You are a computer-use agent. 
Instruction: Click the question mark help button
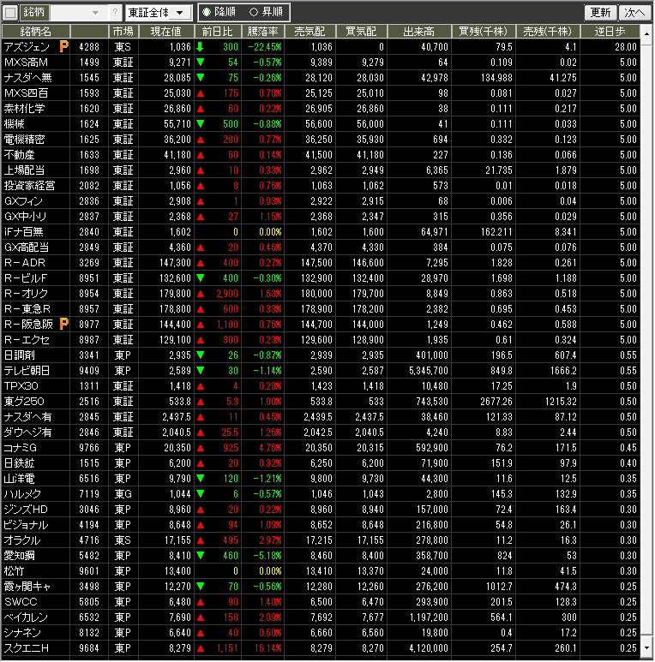[x=115, y=13]
